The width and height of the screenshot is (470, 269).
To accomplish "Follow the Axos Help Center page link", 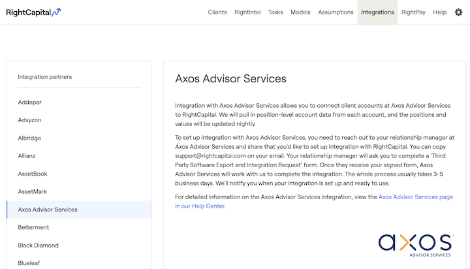I will point(415,197).
